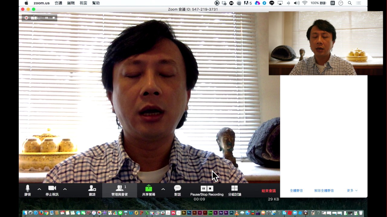The image size is (387, 217).
Task: Open the Adobe icon with 5 badge in menu bar
Action: (248, 3)
